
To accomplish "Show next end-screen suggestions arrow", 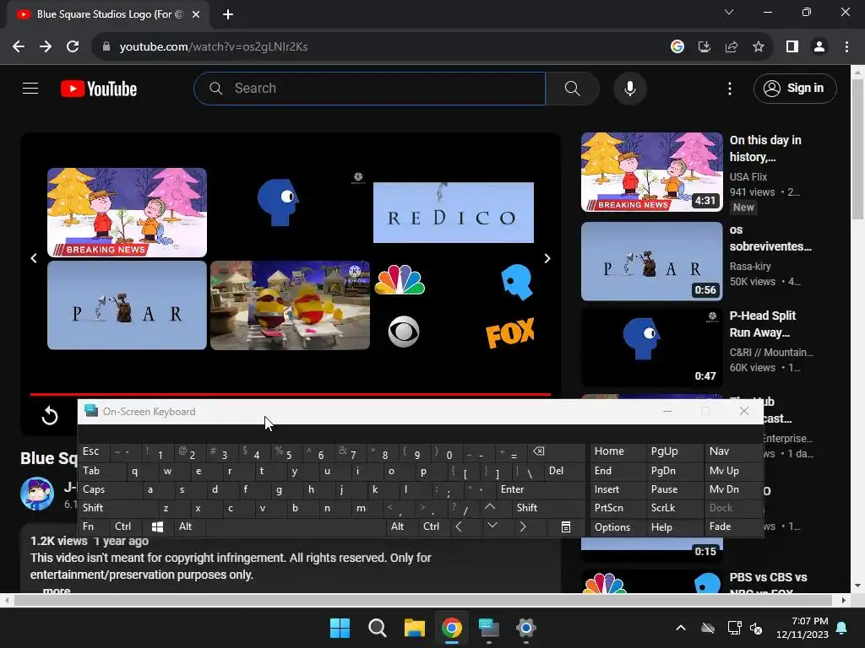I will click(547, 258).
